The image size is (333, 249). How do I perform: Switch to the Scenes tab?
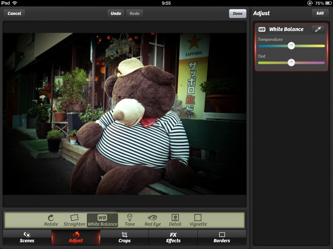pyautogui.click(x=27, y=237)
